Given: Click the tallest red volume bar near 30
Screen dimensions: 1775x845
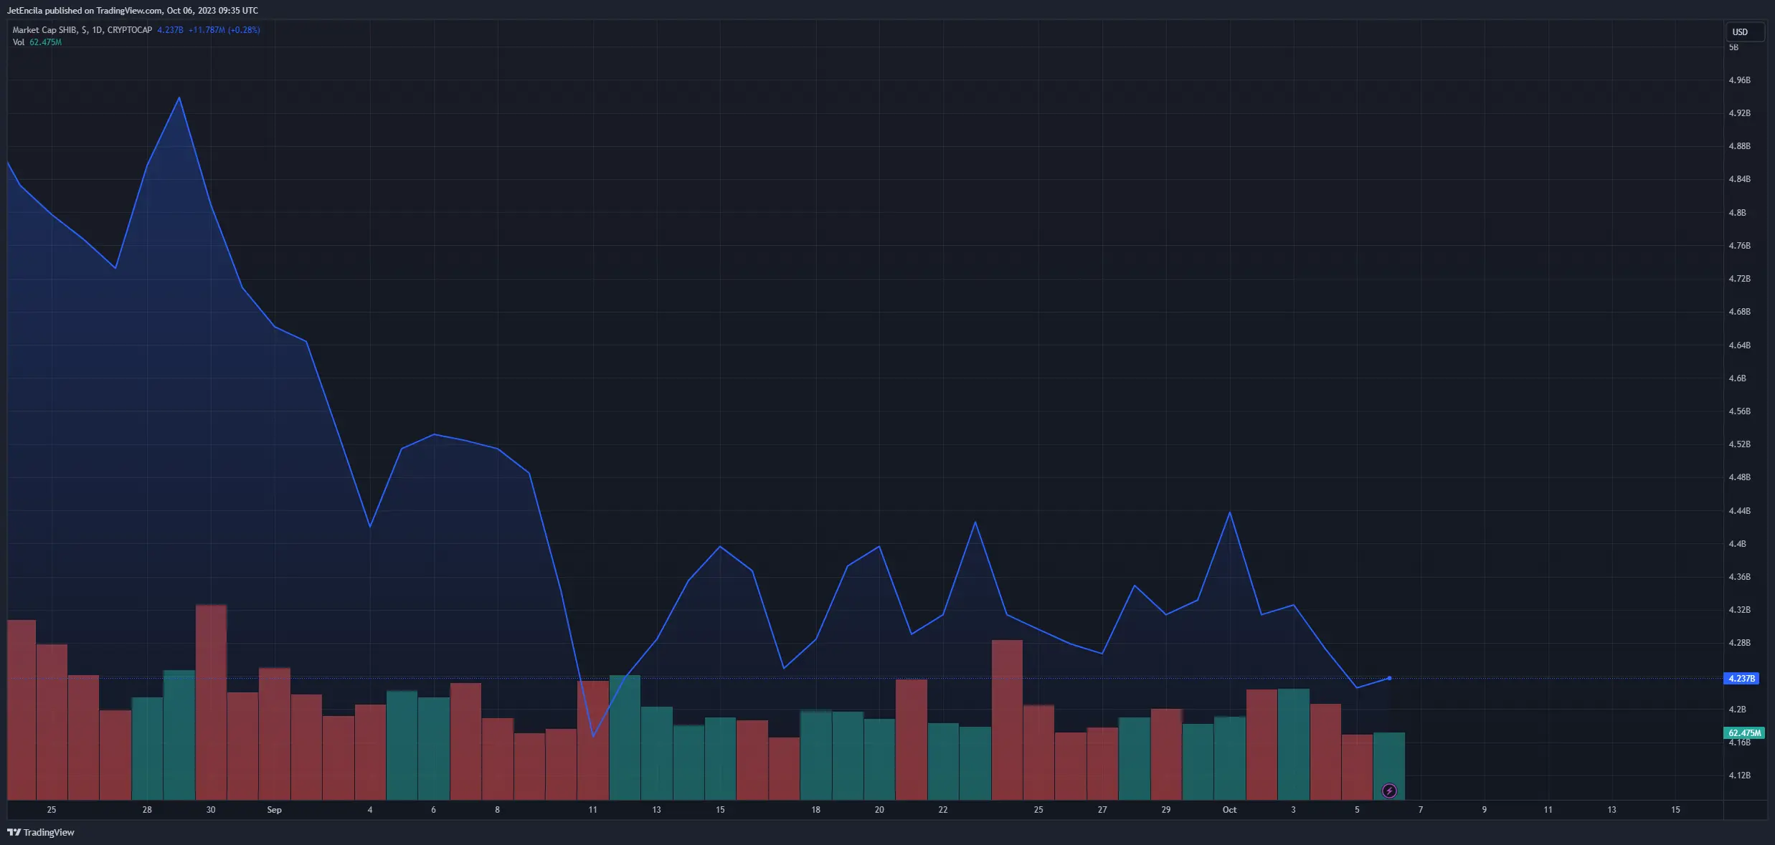Looking at the screenshot, I should (211, 702).
